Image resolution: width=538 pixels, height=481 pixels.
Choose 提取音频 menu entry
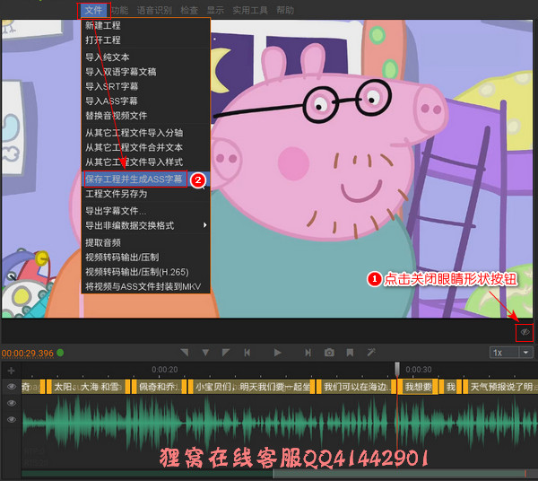tap(146, 242)
